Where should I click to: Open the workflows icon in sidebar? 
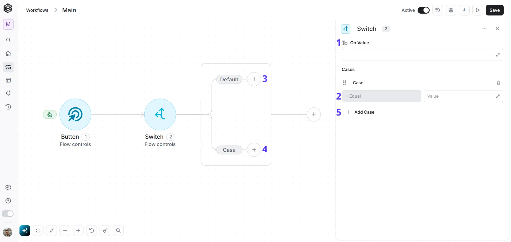coord(8,67)
